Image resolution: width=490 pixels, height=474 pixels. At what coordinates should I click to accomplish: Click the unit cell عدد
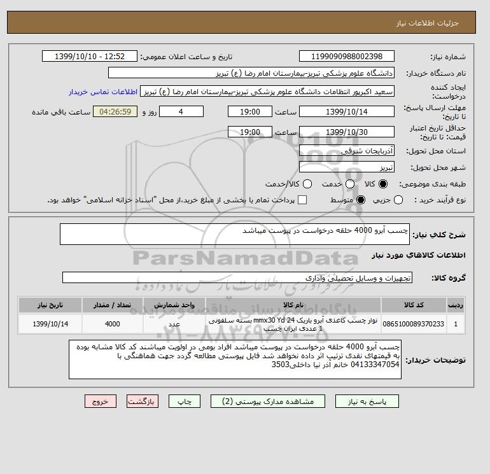tap(174, 324)
